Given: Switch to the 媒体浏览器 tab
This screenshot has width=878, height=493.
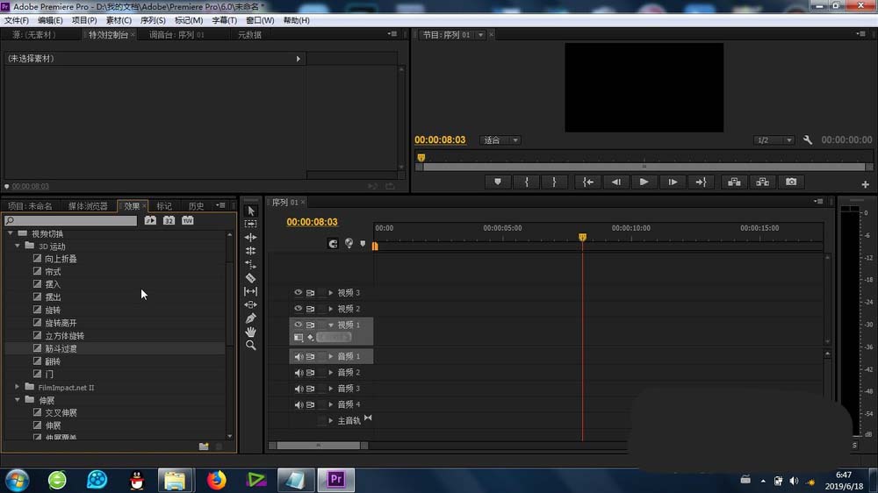Looking at the screenshot, I should [88, 206].
